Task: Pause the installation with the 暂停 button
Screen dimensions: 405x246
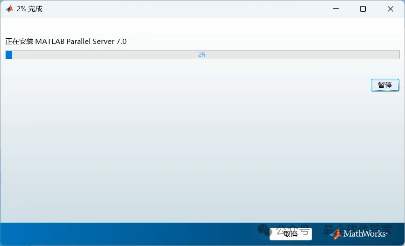Action: [385, 85]
